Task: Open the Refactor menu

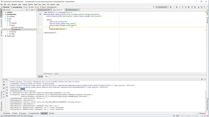Action: (x=30, y=5)
